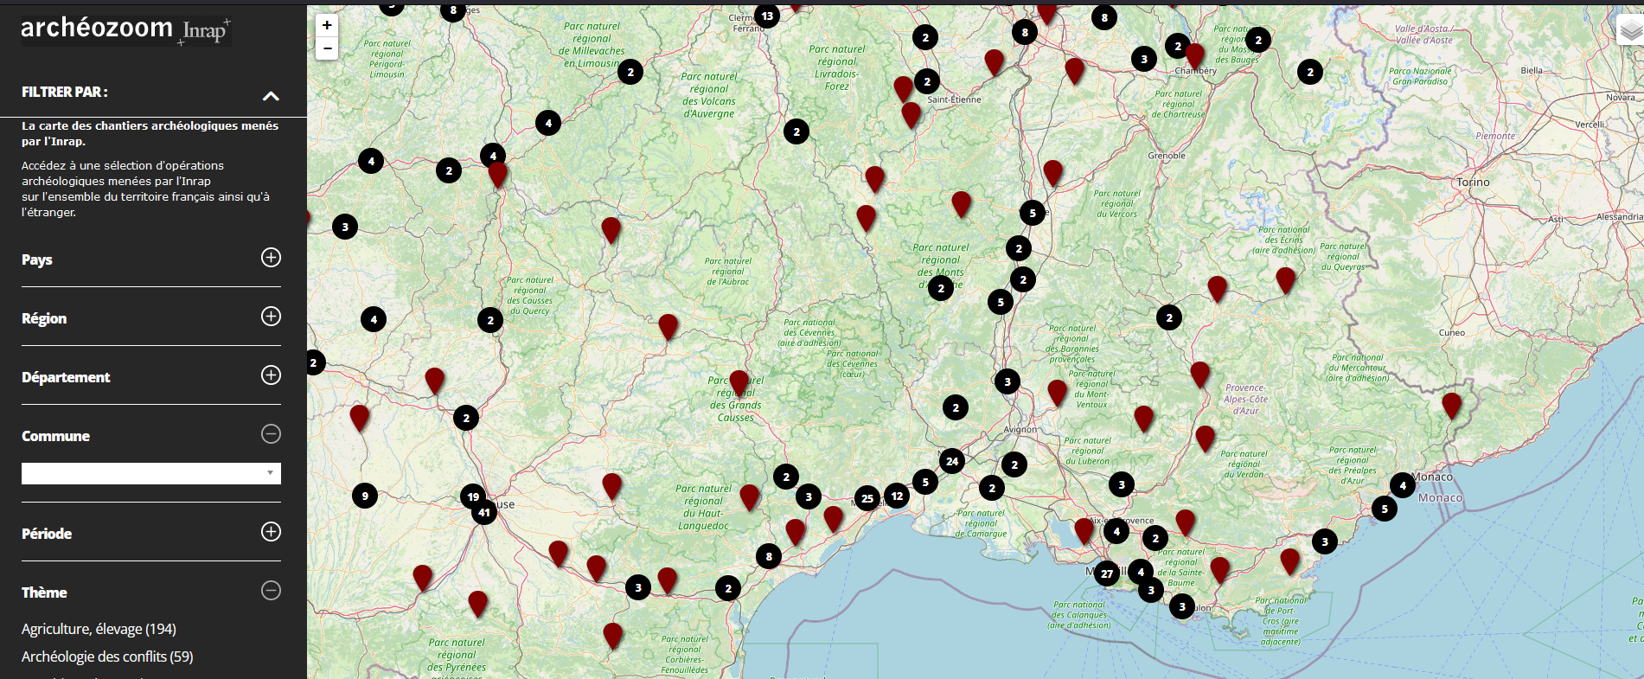Image resolution: width=1644 pixels, height=679 pixels.
Task: Collapse the FILTRER PAR panel
Action: point(271,95)
